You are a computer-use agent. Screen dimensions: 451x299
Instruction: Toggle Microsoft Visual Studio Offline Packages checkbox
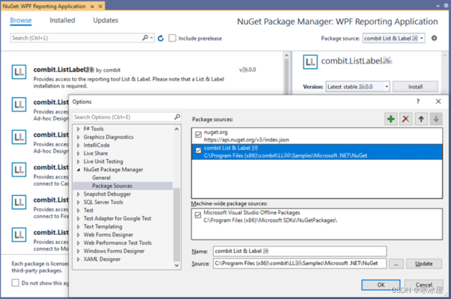pyautogui.click(x=198, y=215)
